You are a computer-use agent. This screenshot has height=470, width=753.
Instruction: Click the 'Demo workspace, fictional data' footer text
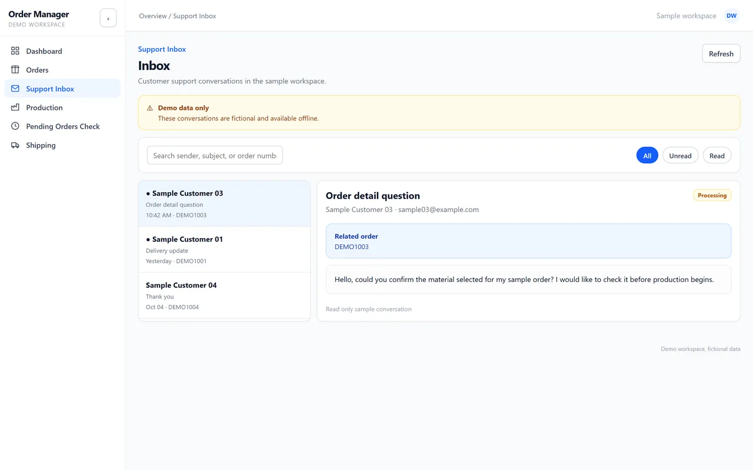[701, 349]
